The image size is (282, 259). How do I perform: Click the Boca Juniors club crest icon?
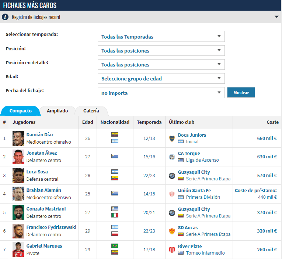point(172,139)
